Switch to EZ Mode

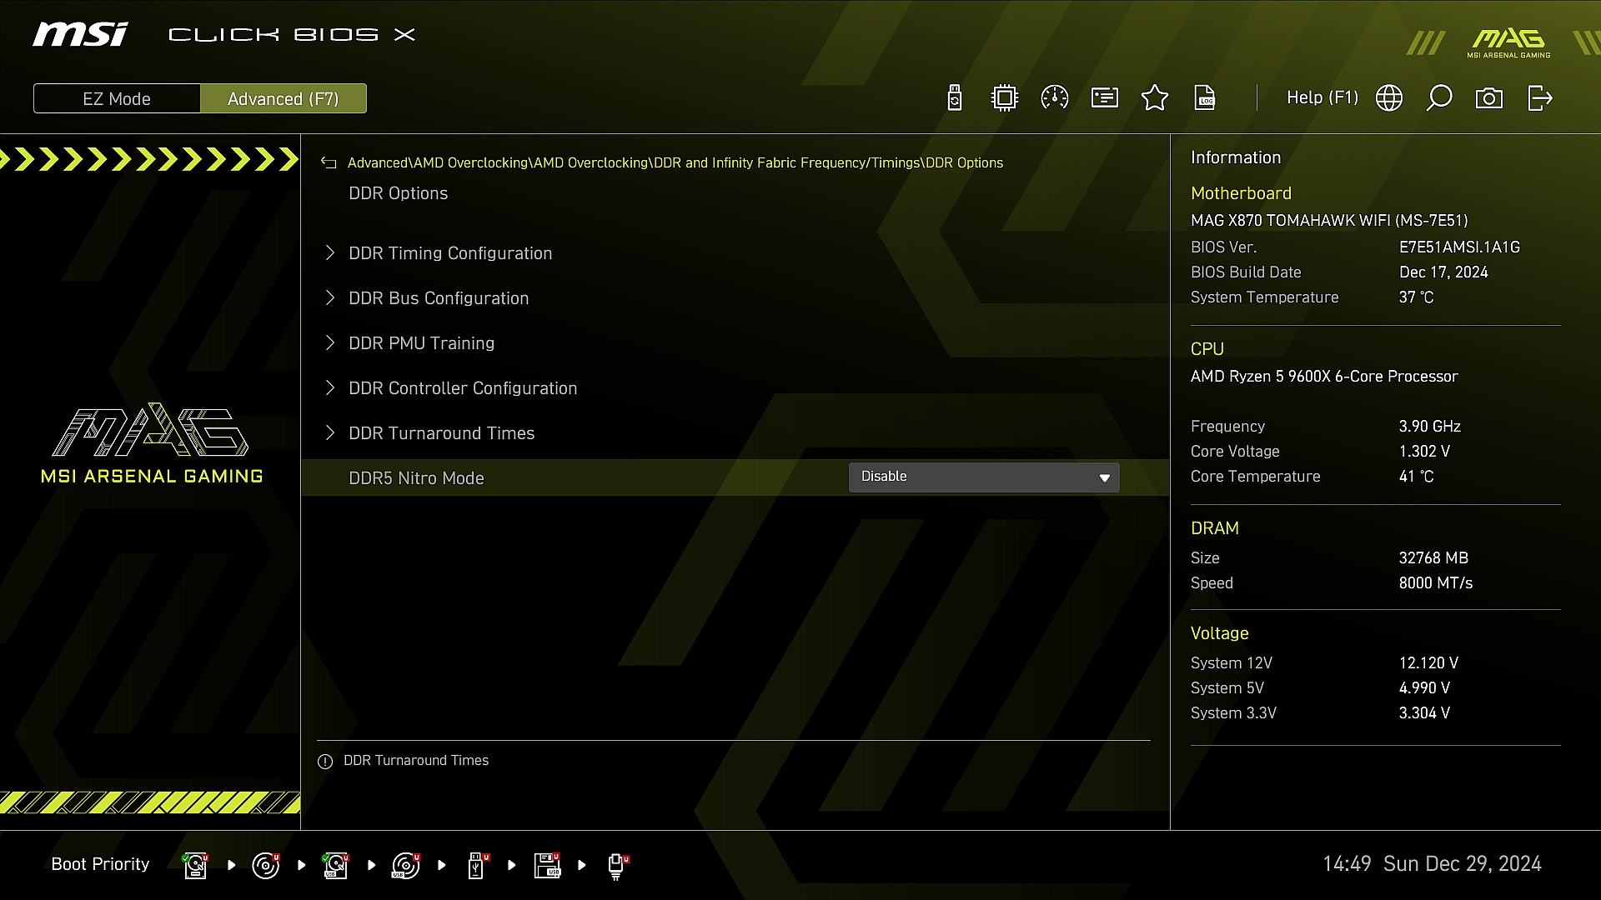117,98
